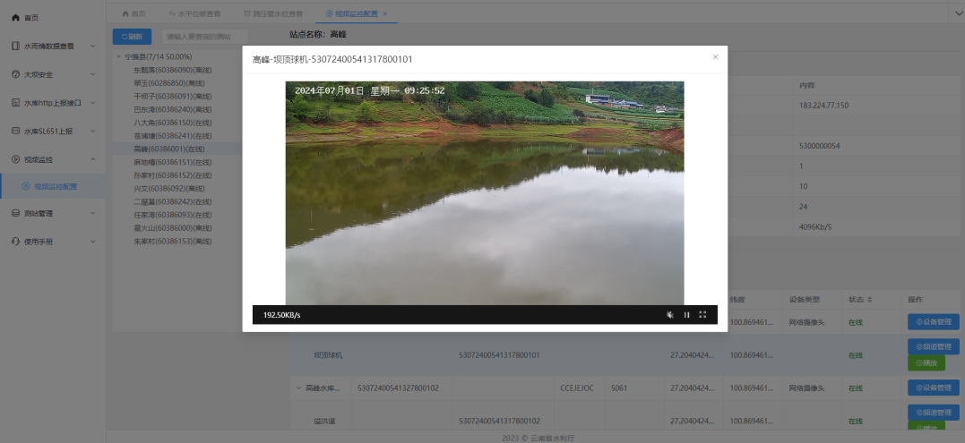
Task: Click the 首页 home icon in sidebar
Action: (x=15, y=18)
